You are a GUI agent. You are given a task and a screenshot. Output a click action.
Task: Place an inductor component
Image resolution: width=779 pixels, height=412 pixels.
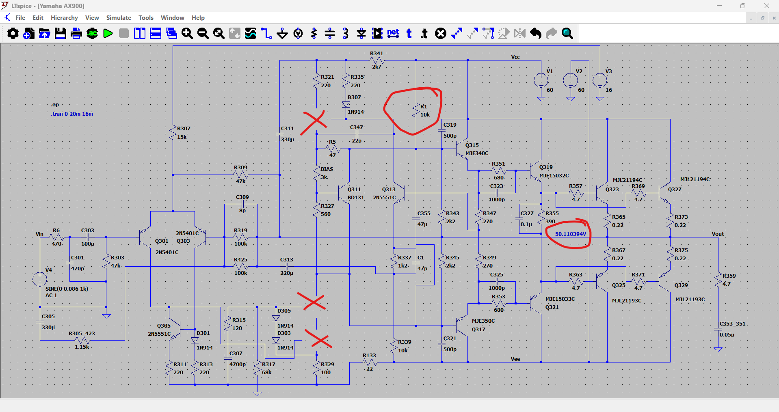coord(346,33)
